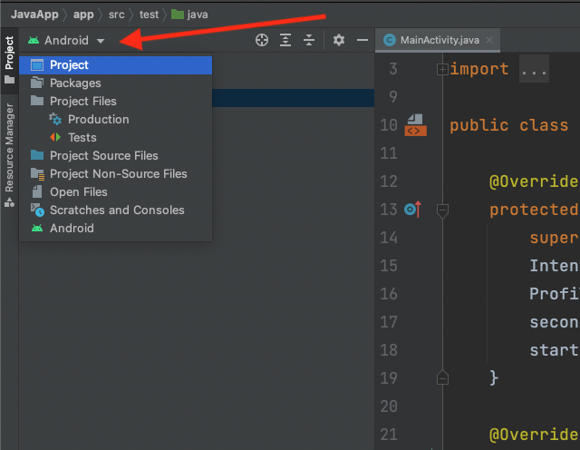Click the Packages folder icon
This screenshot has height=450, width=580.
37,83
